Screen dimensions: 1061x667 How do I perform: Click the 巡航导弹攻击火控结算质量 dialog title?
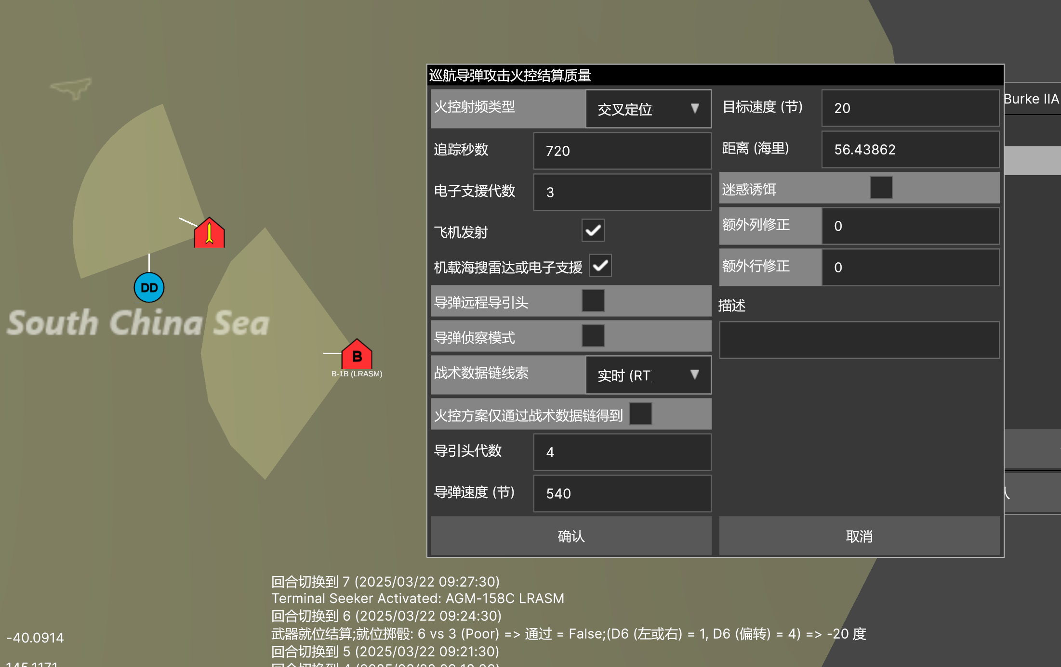[x=510, y=76]
